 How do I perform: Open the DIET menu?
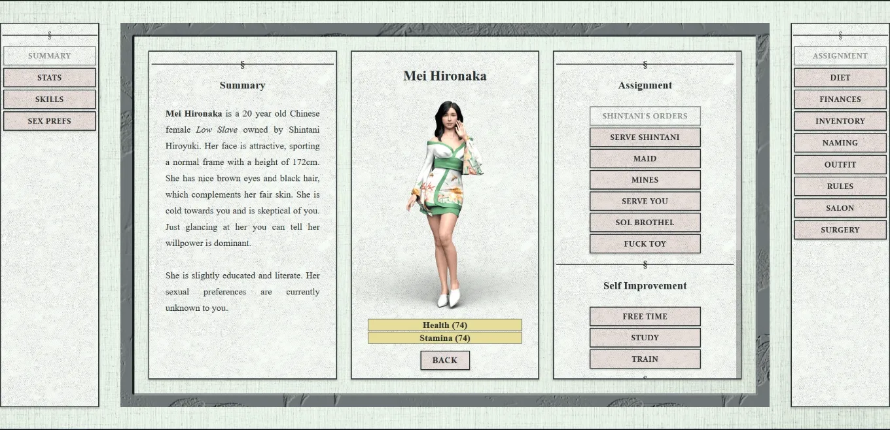840,77
